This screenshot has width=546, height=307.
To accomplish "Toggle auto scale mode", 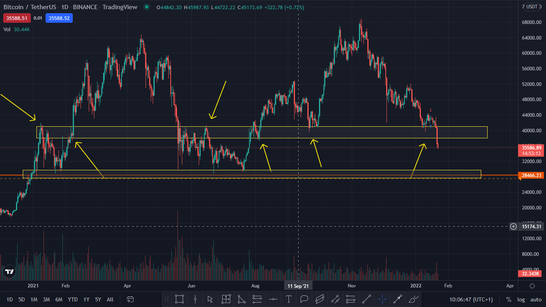I will [x=536, y=299].
